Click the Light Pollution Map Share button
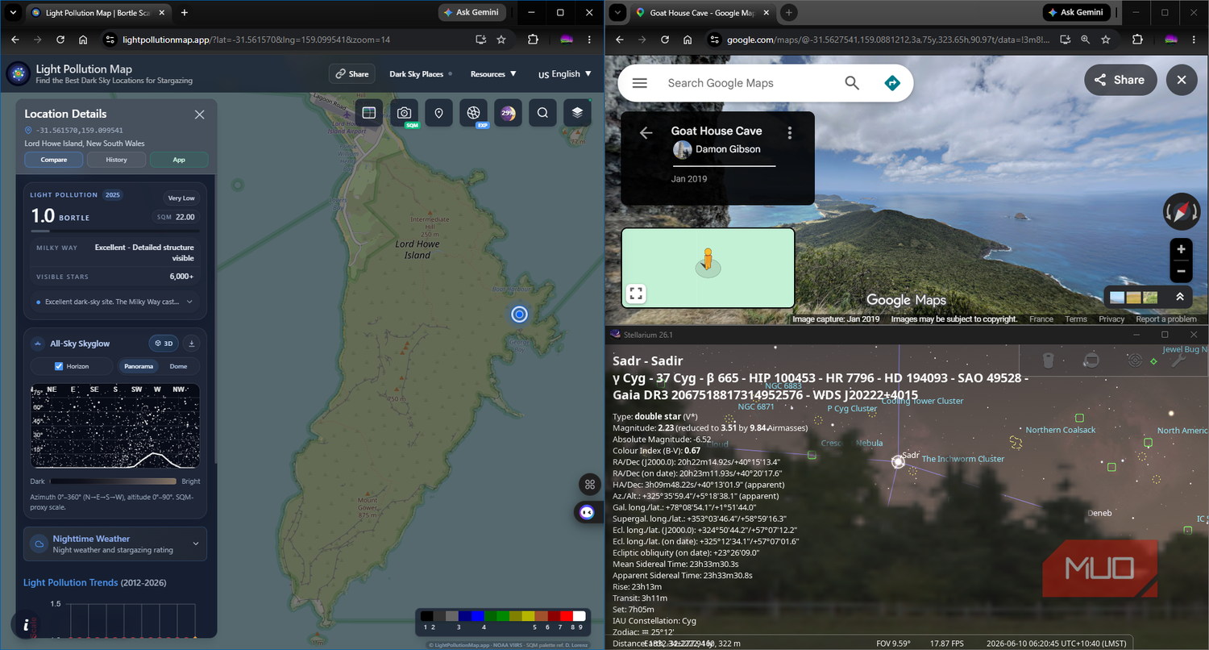Screen dimensions: 1209x650 tap(352, 74)
